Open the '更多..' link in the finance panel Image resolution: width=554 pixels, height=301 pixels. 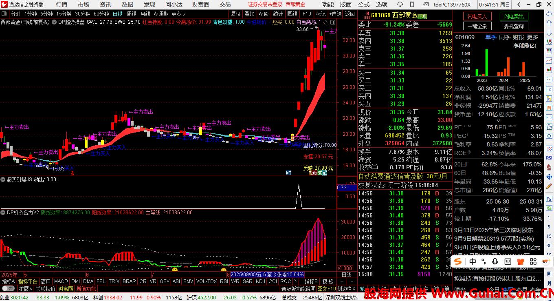tap(534, 37)
